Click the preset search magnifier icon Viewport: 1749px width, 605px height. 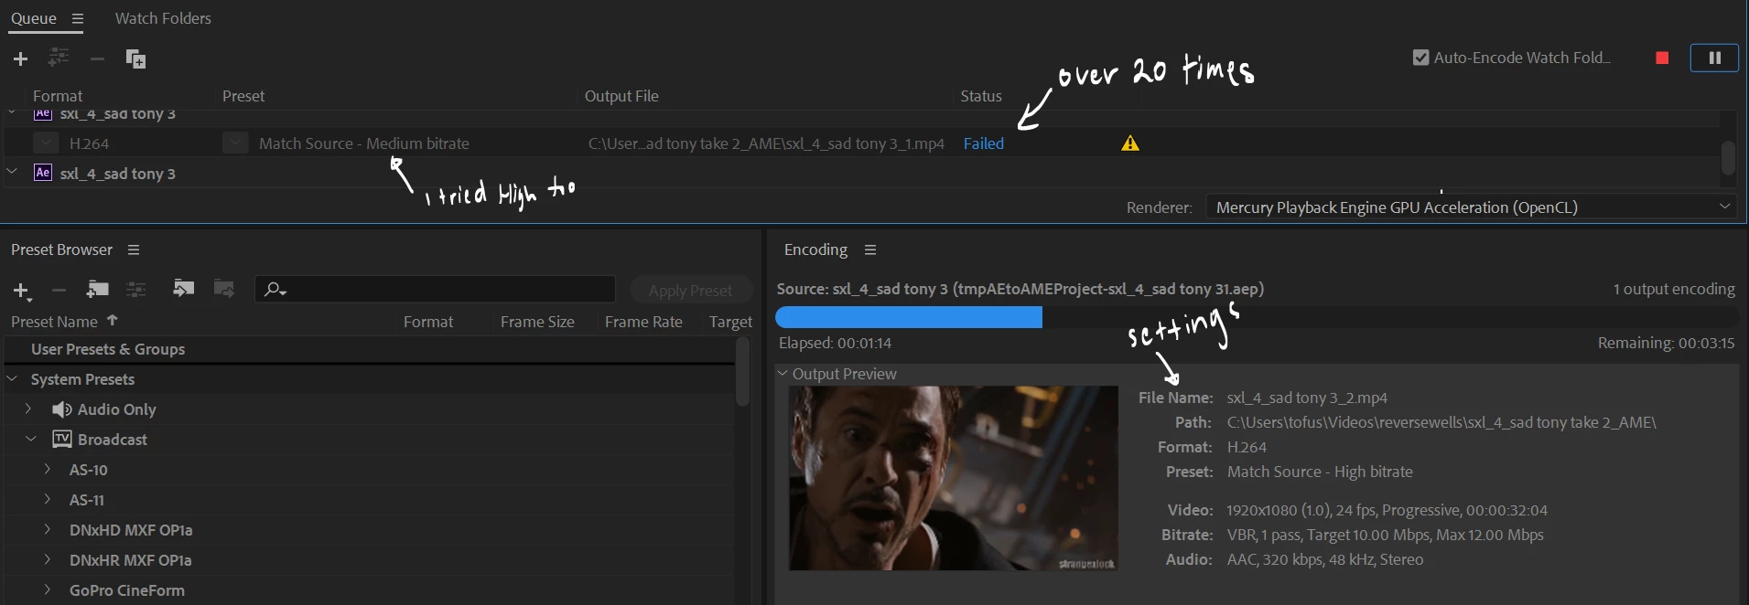click(x=274, y=289)
